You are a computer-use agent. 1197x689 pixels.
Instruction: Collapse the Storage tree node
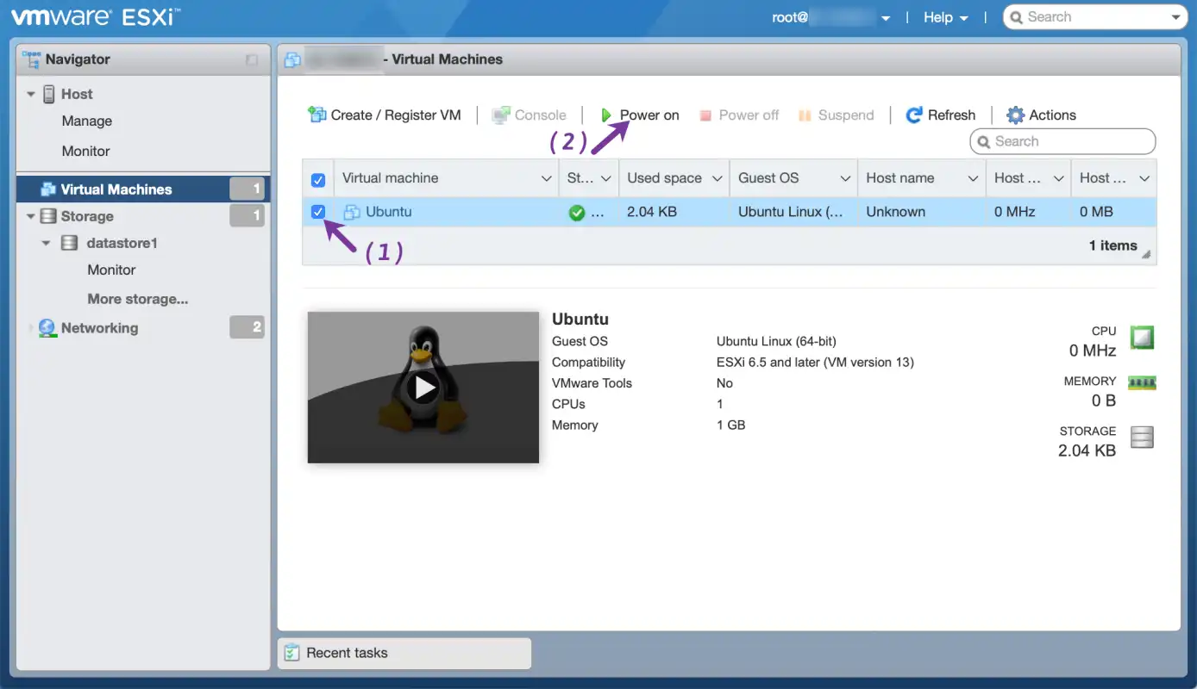tap(30, 216)
